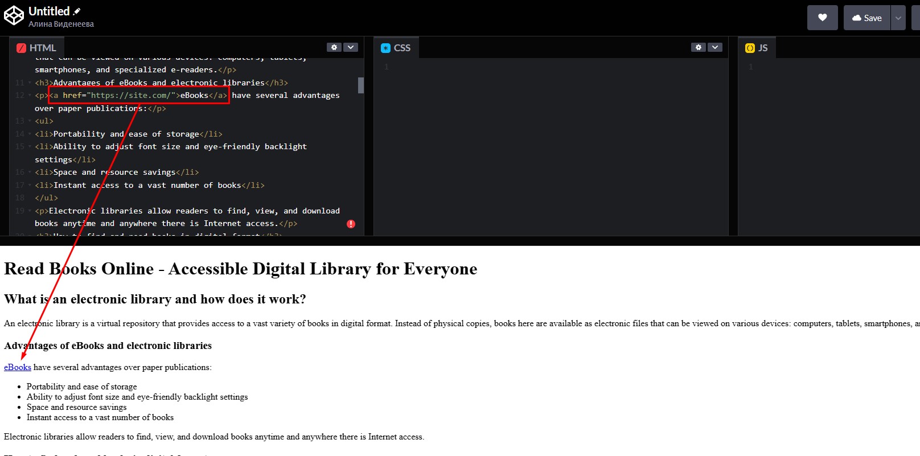The width and height of the screenshot is (920, 456).
Task: Click the CodePen logo icon
Action: point(14,16)
